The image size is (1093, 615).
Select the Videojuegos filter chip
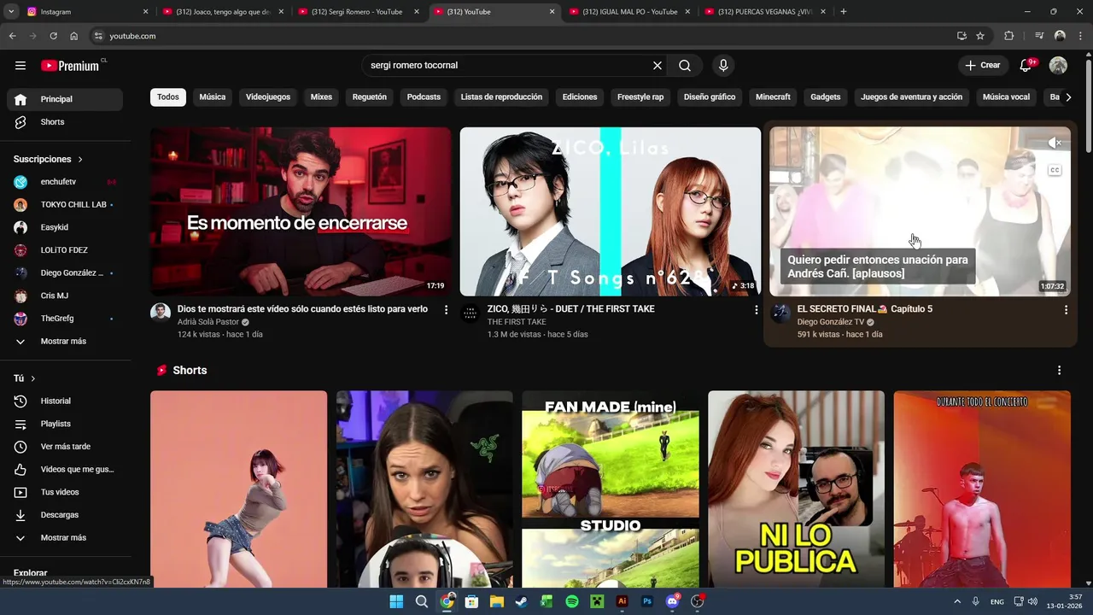click(x=268, y=97)
